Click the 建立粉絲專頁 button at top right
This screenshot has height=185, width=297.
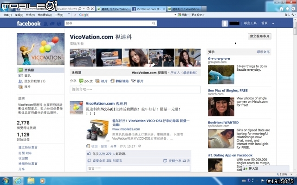pos(259,36)
